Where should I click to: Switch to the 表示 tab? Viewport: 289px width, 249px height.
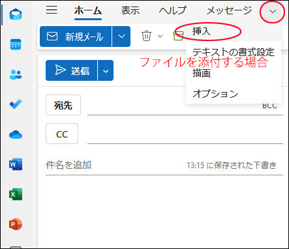[130, 10]
